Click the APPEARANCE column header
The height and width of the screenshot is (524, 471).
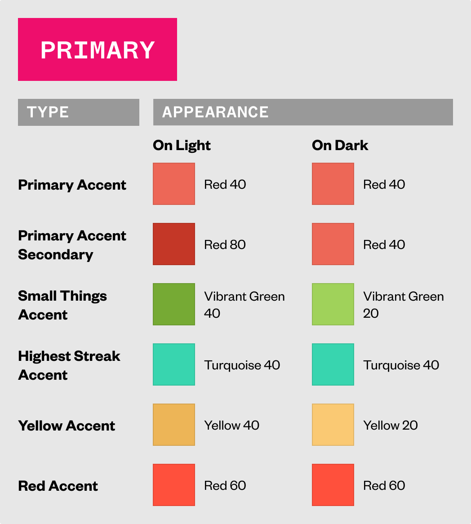coord(303,112)
